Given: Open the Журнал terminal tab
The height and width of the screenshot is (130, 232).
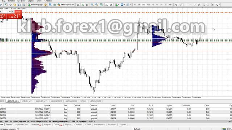Looking at the screenshot, I should [x=123, y=125].
